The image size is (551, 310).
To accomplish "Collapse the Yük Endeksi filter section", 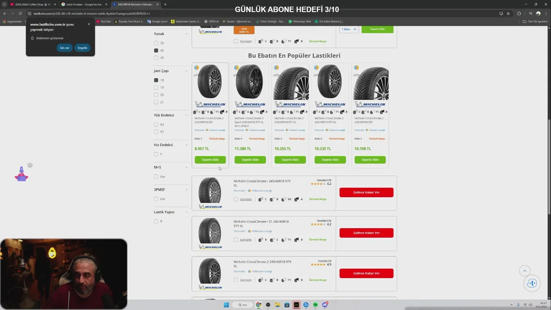I will pyautogui.click(x=186, y=115).
